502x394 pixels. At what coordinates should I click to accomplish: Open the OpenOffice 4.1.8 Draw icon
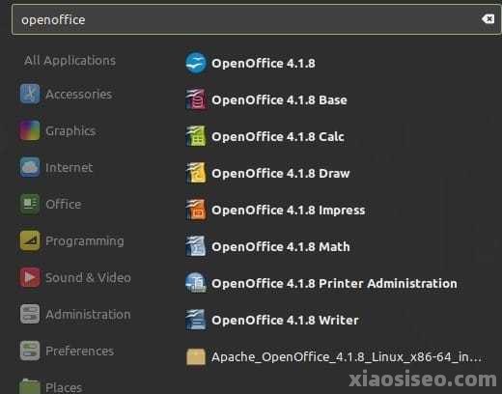pos(196,173)
